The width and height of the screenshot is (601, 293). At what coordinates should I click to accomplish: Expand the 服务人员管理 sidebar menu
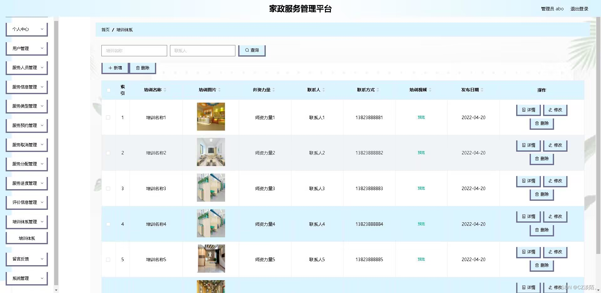27,68
